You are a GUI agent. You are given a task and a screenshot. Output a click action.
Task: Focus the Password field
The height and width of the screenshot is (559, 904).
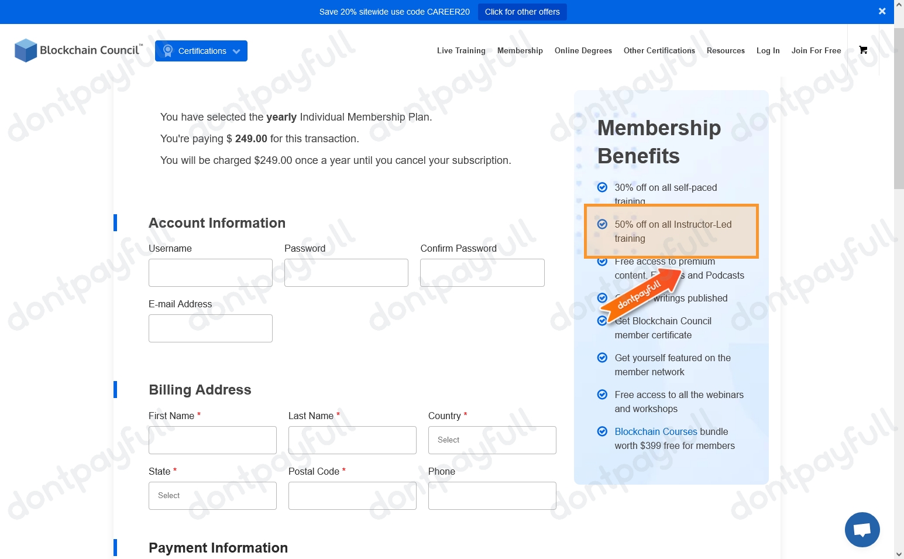click(346, 273)
